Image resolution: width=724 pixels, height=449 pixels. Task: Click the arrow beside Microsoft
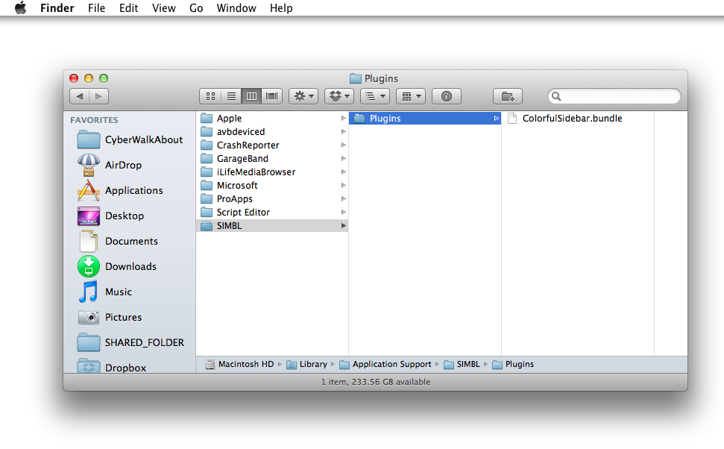[x=343, y=185]
